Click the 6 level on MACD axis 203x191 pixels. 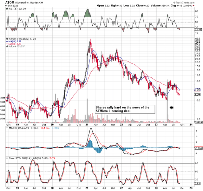click(x=197, y=131)
